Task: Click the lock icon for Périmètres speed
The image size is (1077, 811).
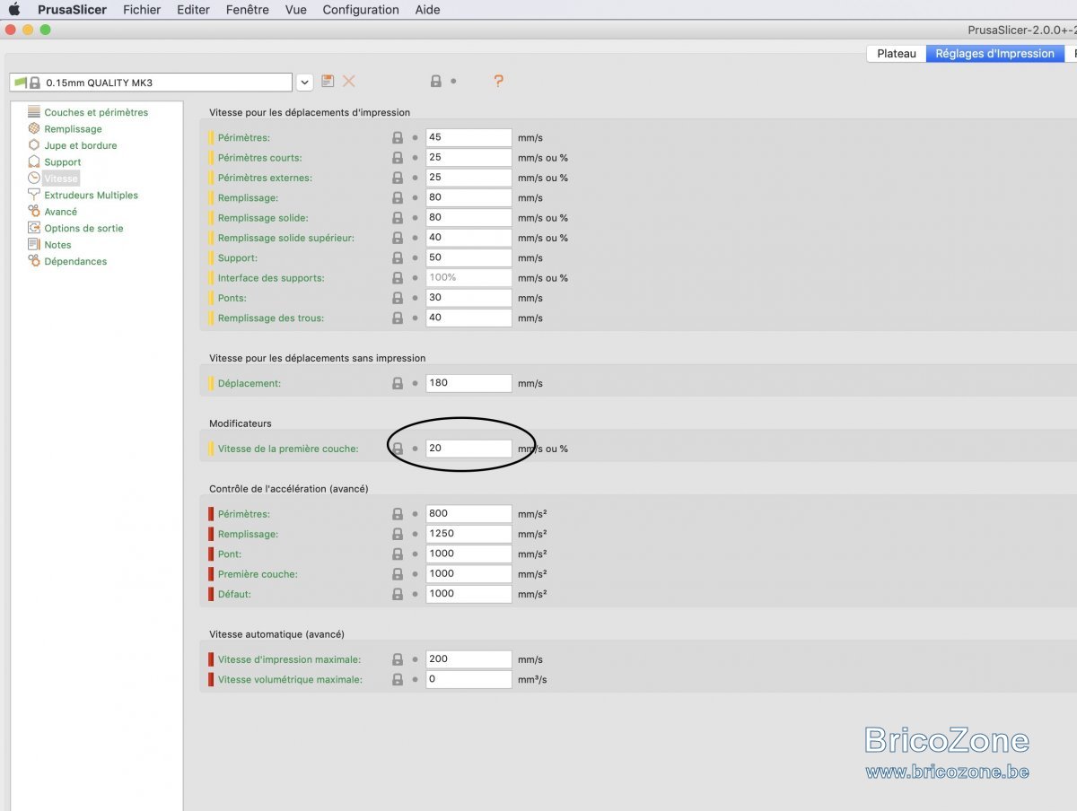Action: pos(398,138)
